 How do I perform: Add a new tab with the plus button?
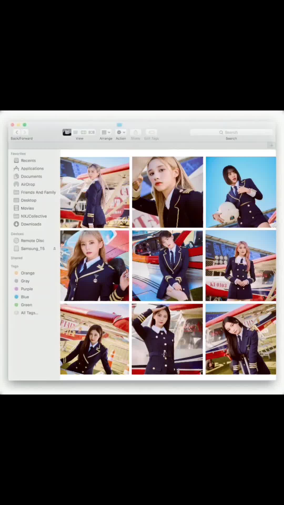[x=271, y=145]
